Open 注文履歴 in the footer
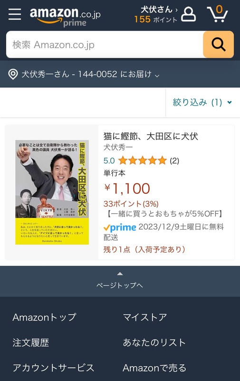The width and height of the screenshot is (240, 381). [x=31, y=342]
